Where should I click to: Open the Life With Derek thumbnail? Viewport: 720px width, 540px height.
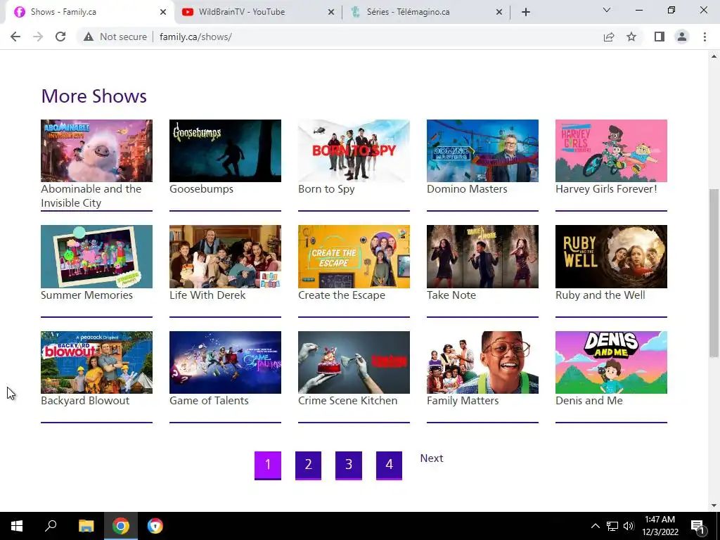click(x=225, y=256)
